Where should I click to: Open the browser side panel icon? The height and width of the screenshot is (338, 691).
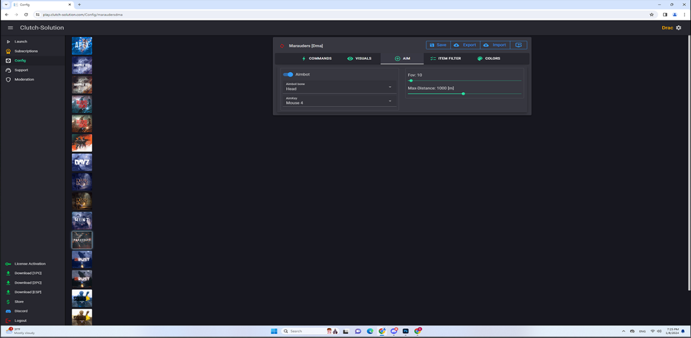click(665, 15)
